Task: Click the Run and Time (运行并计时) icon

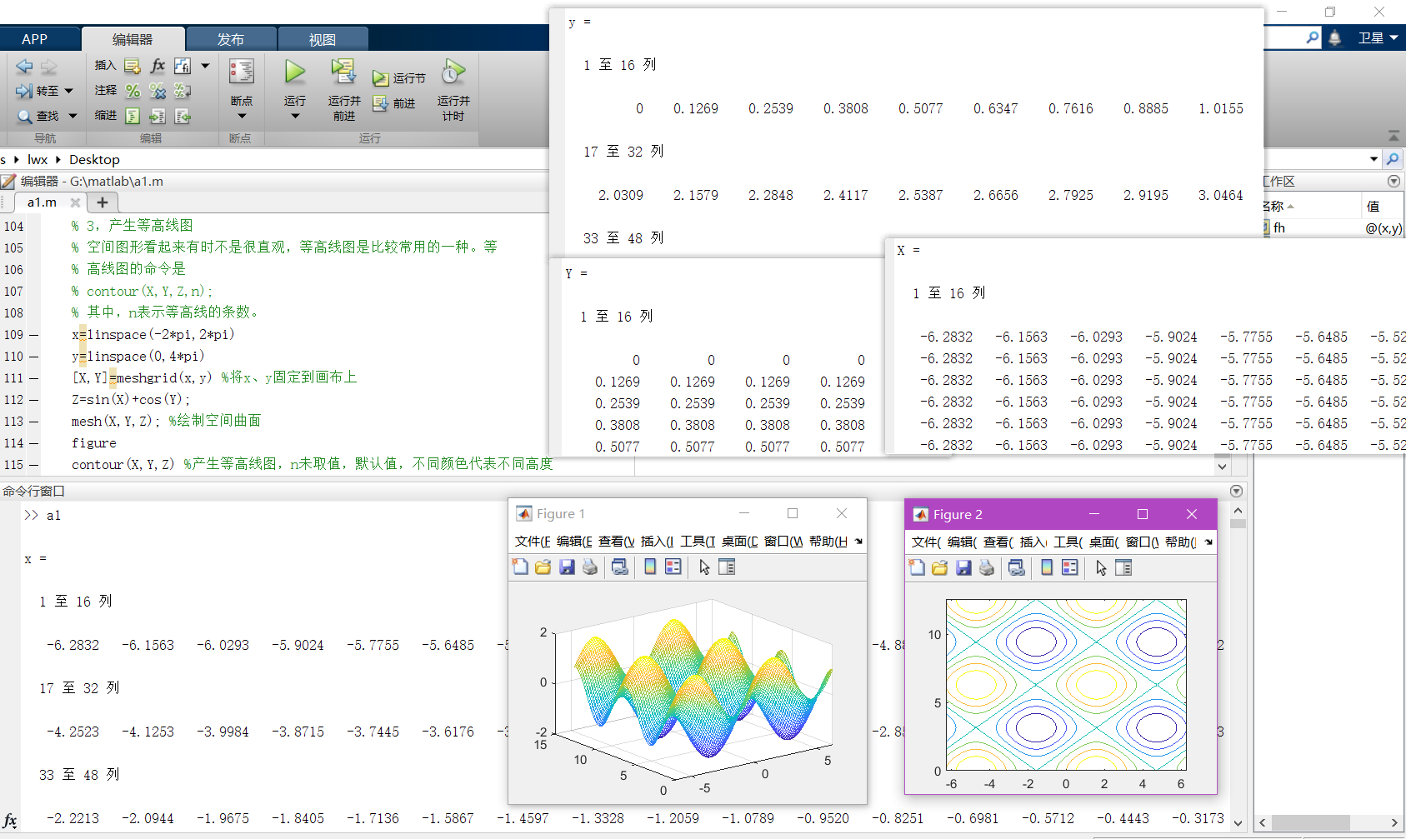Action: coord(453,72)
